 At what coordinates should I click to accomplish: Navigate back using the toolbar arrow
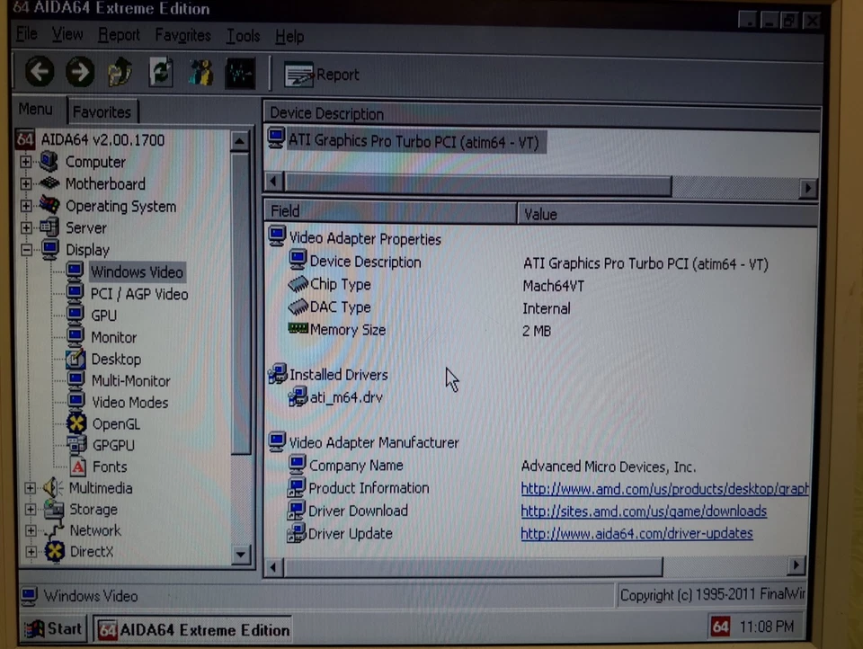click(39, 72)
